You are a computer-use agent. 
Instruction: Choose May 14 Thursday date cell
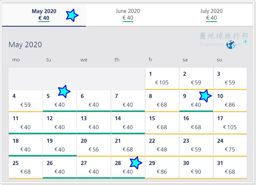[x=128, y=123]
